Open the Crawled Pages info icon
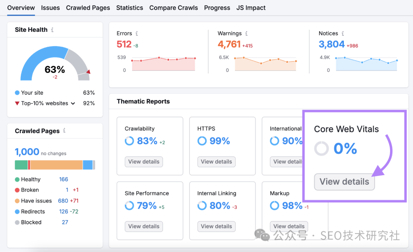413x252 pixels. [64, 131]
